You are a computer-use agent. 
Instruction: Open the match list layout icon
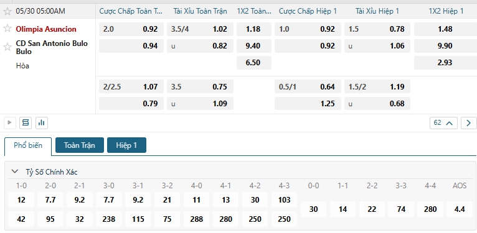(26, 122)
